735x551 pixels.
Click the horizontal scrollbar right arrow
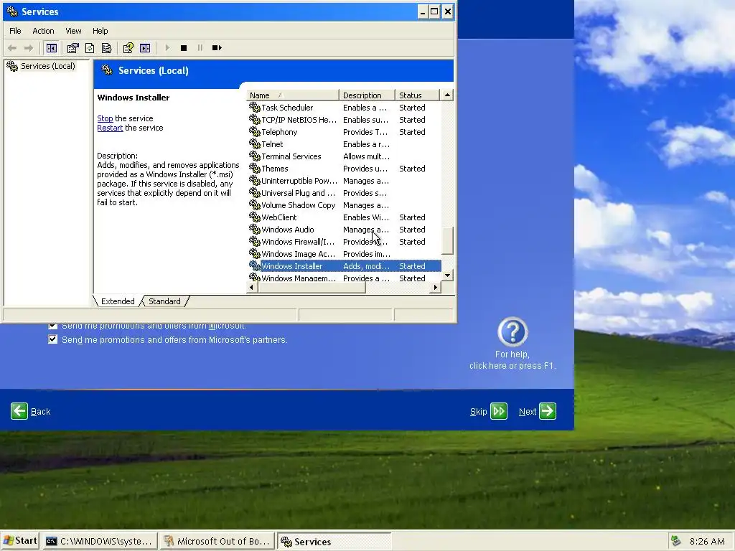pos(436,287)
